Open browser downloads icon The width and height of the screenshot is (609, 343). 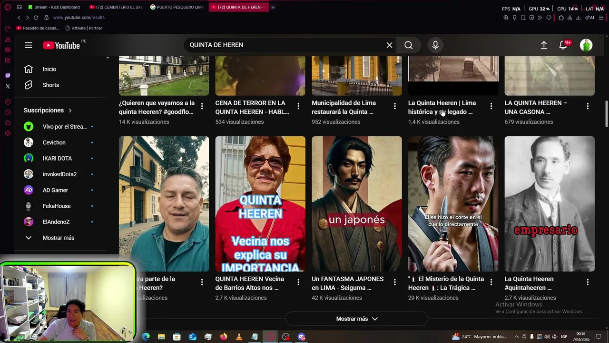[x=578, y=18]
